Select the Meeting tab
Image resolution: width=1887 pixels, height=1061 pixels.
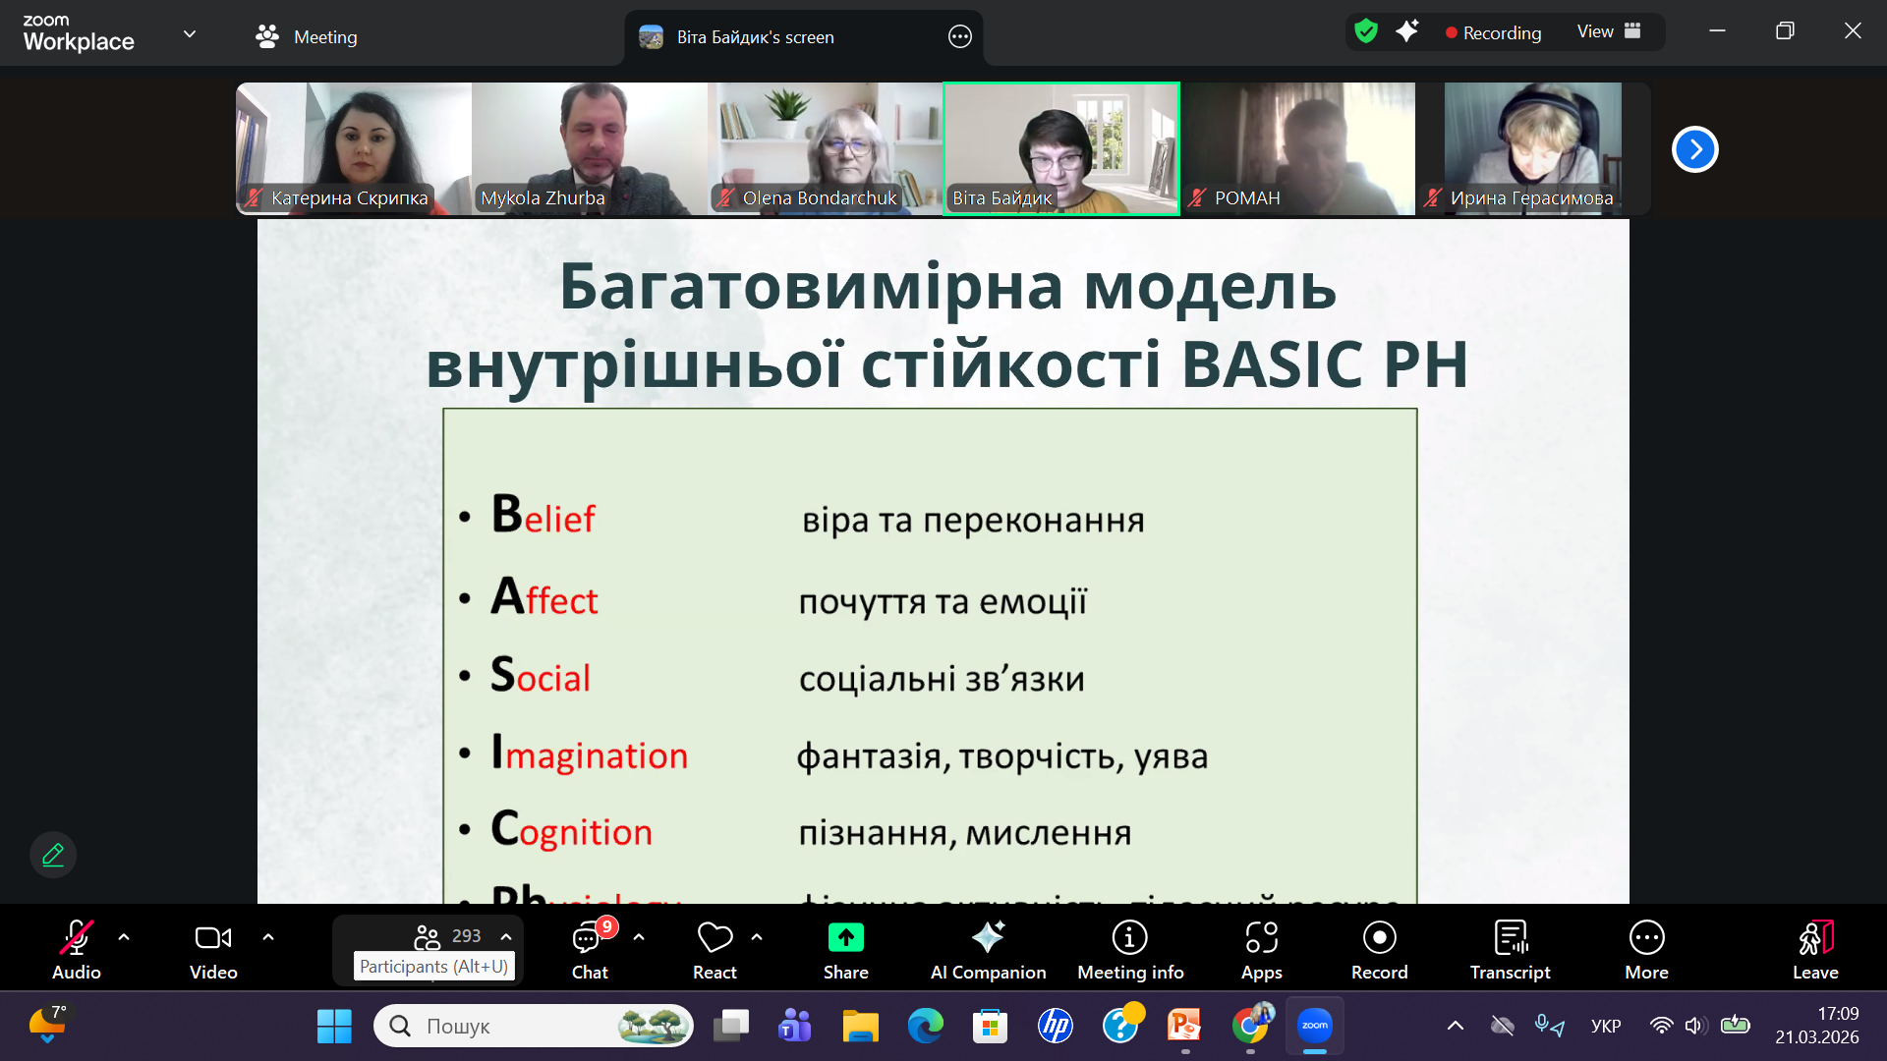click(x=307, y=37)
